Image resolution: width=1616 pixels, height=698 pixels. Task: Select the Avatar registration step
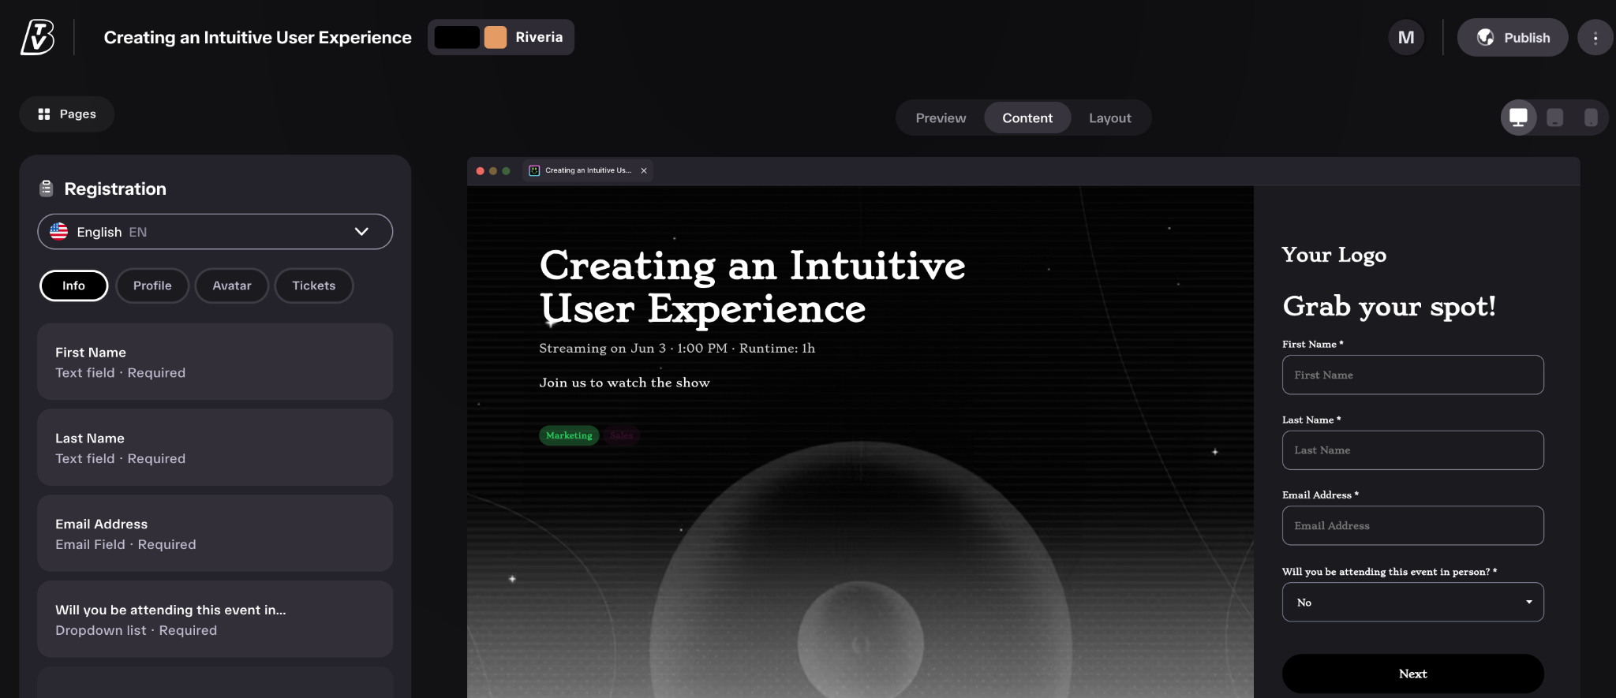(232, 286)
